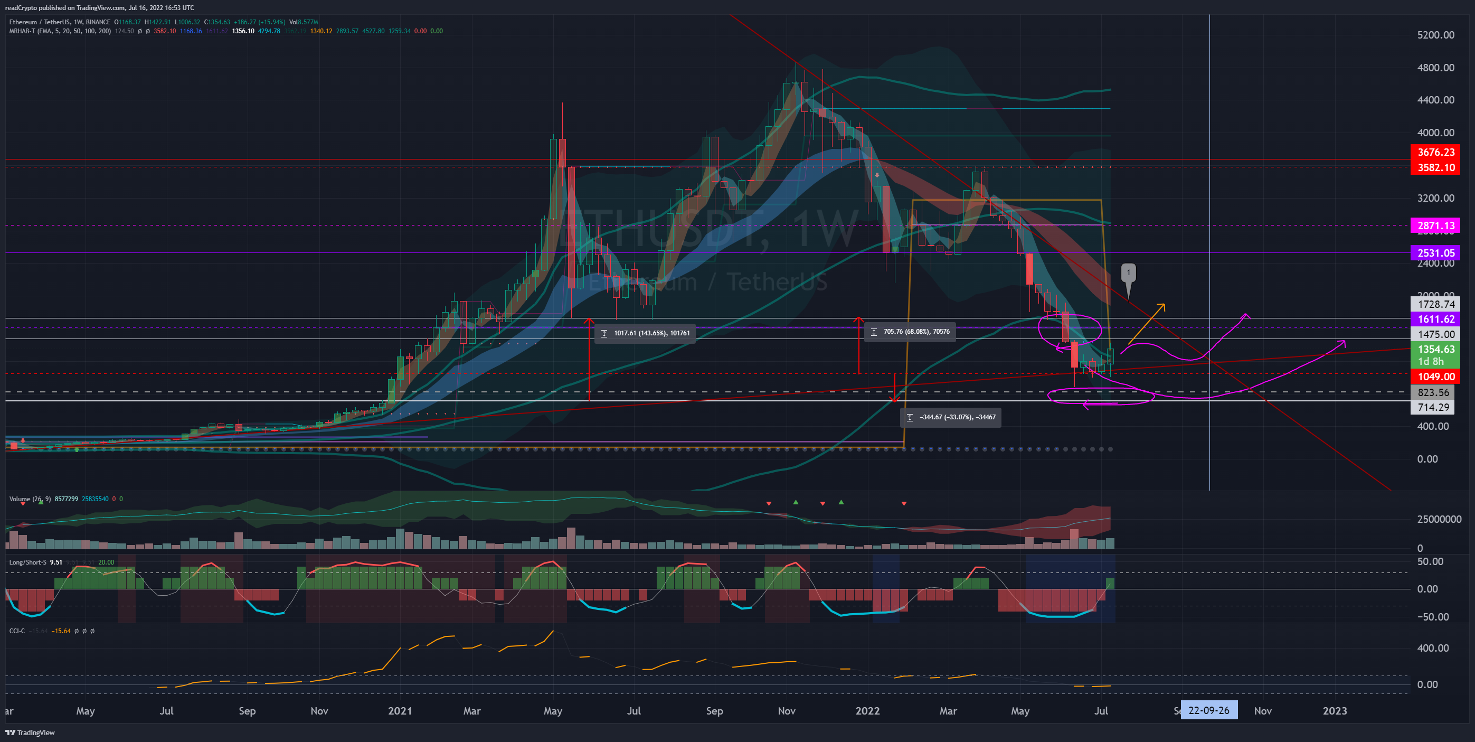Click the TradingView logo in the bottom corner
Viewport: 1475px width, 742px height.
click(x=30, y=732)
